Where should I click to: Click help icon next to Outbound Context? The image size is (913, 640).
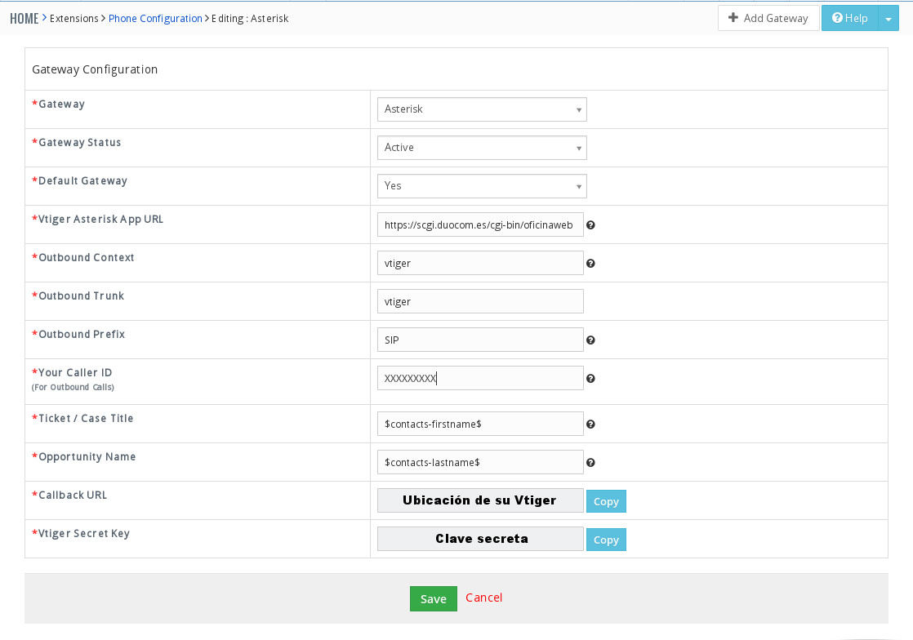point(590,264)
